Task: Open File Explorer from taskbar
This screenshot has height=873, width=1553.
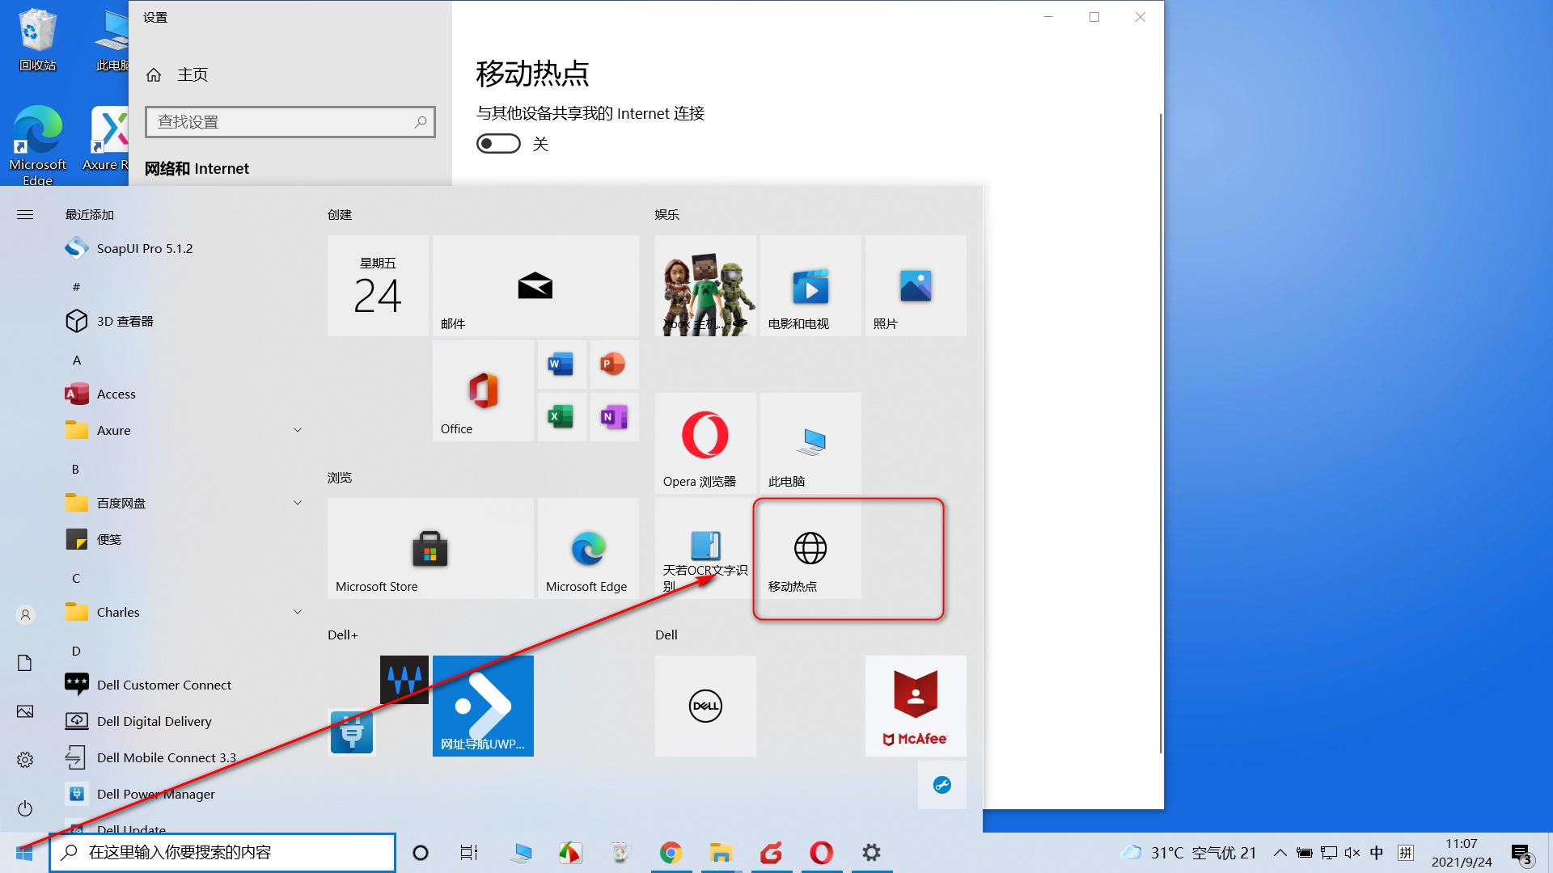Action: pos(721,853)
